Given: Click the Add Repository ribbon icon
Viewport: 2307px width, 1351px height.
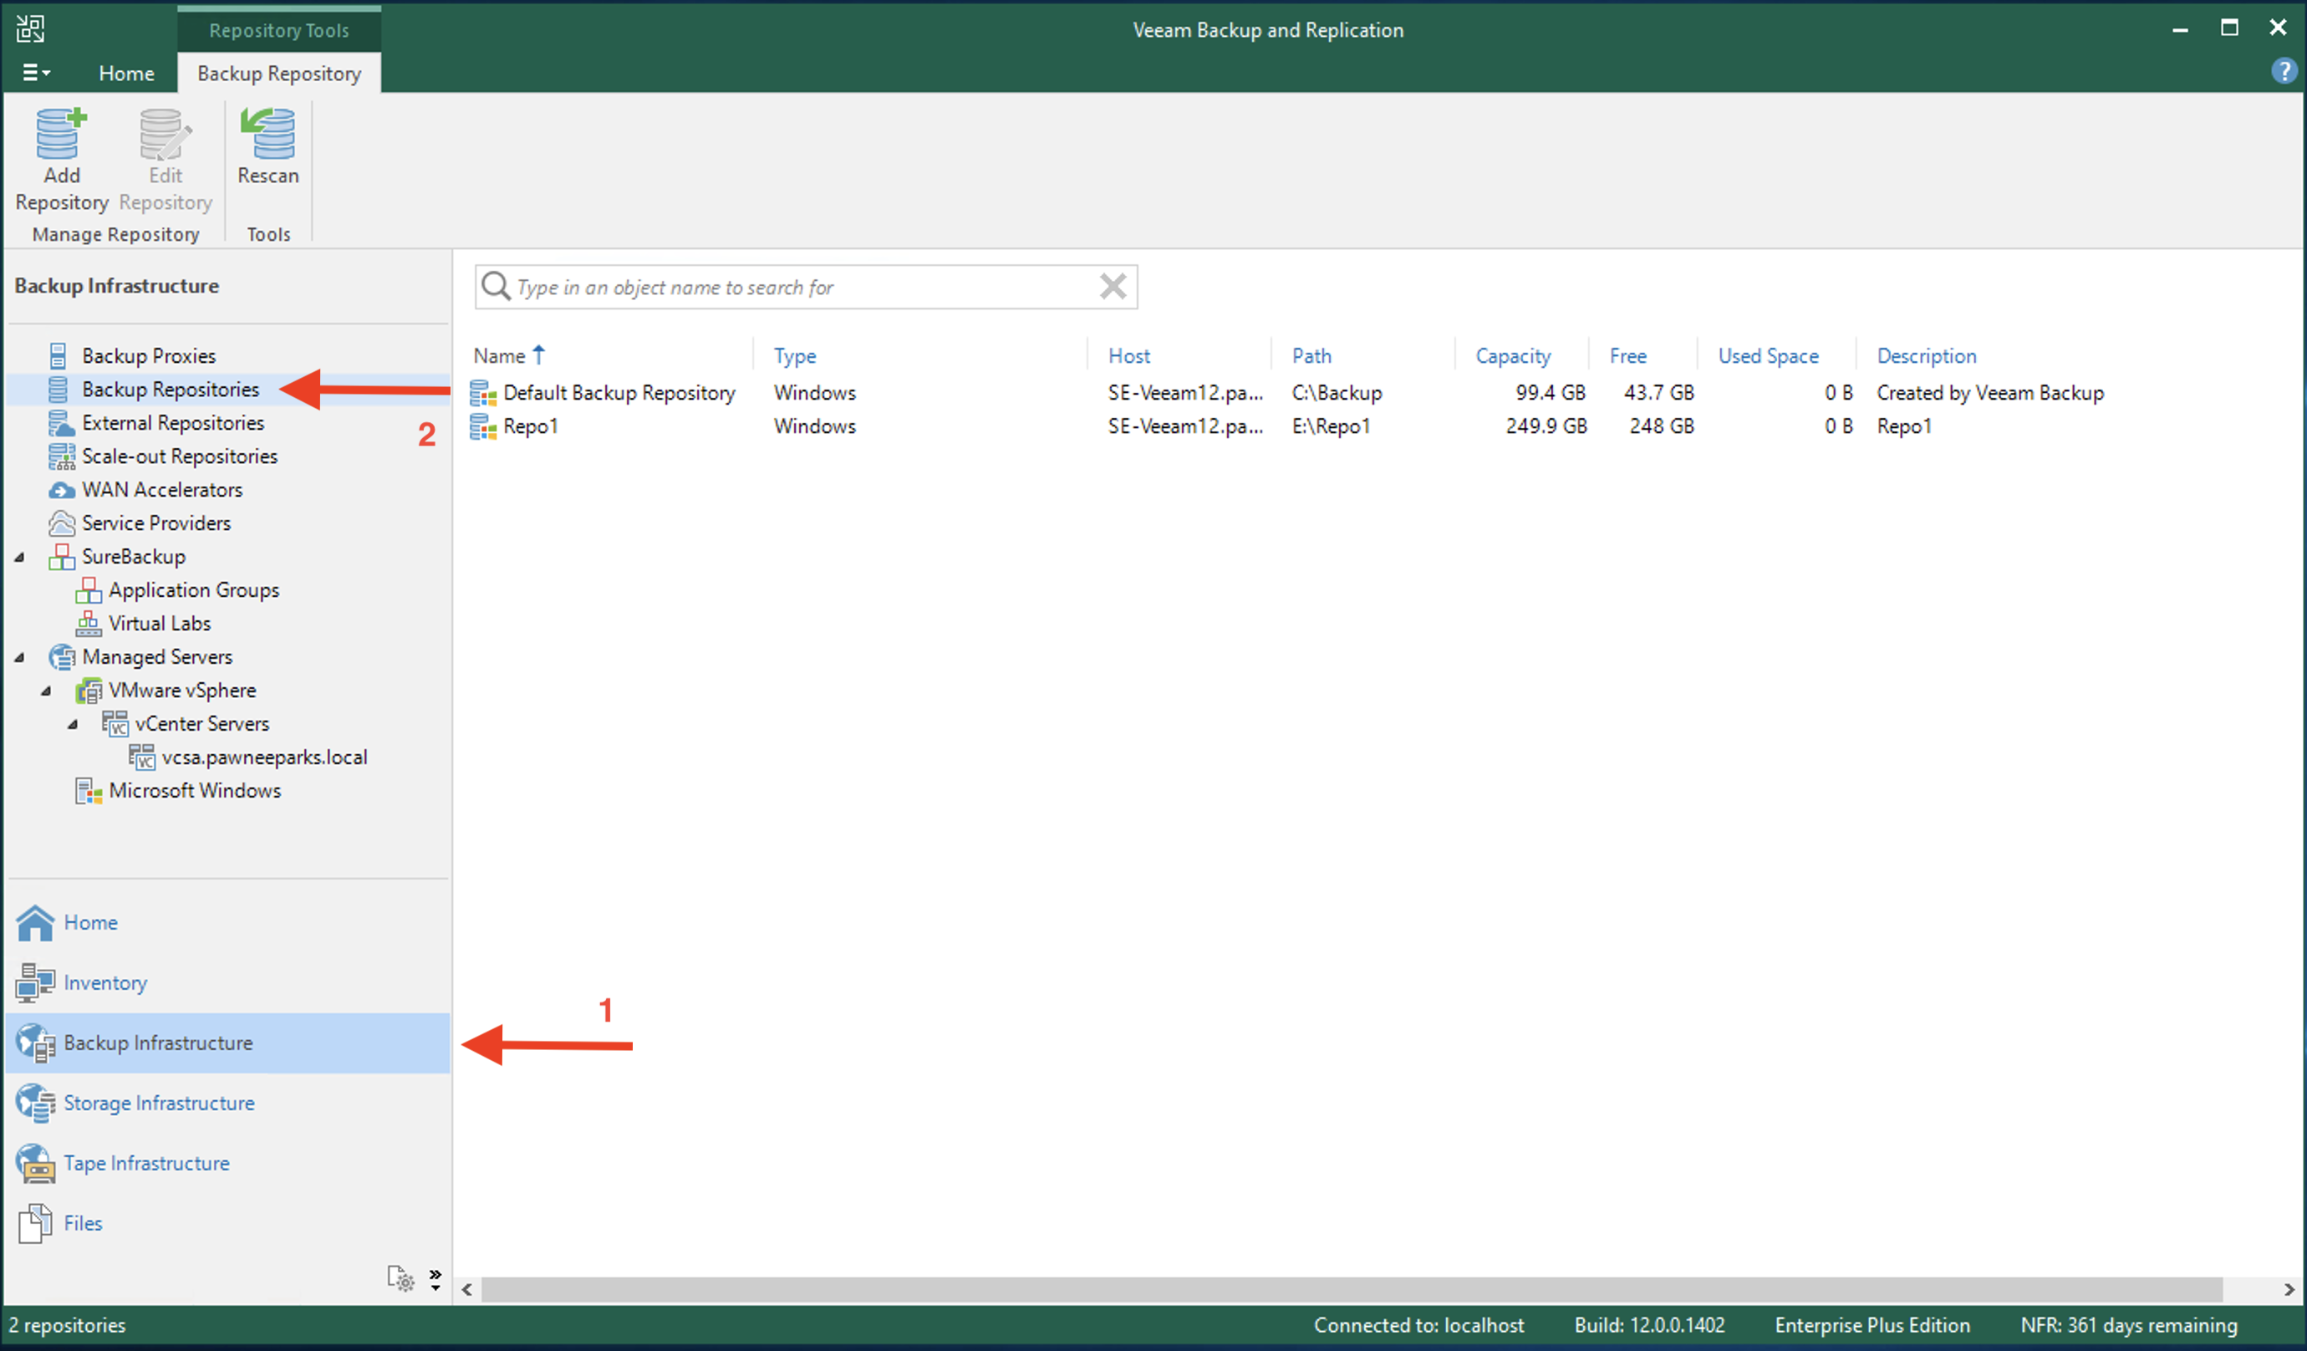Looking at the screenshot, I should coord(61,135).
